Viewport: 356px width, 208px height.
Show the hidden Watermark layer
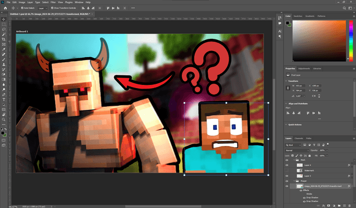[287, 170]
